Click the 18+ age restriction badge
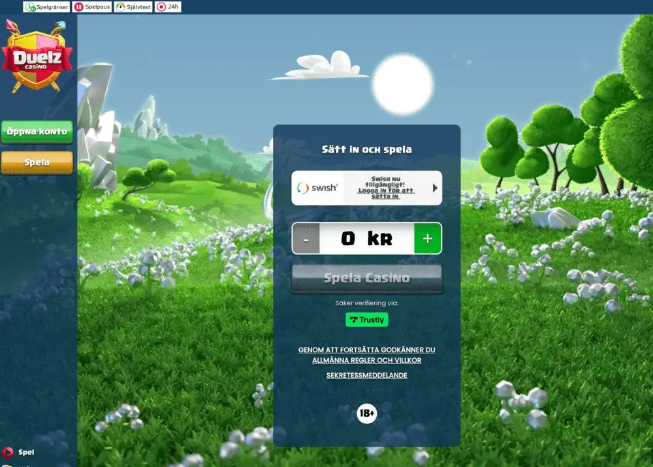The width and height of the screenshot is (653, 467). coord(367,414)
